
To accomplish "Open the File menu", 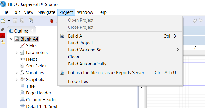I will [x=5, y=12].
